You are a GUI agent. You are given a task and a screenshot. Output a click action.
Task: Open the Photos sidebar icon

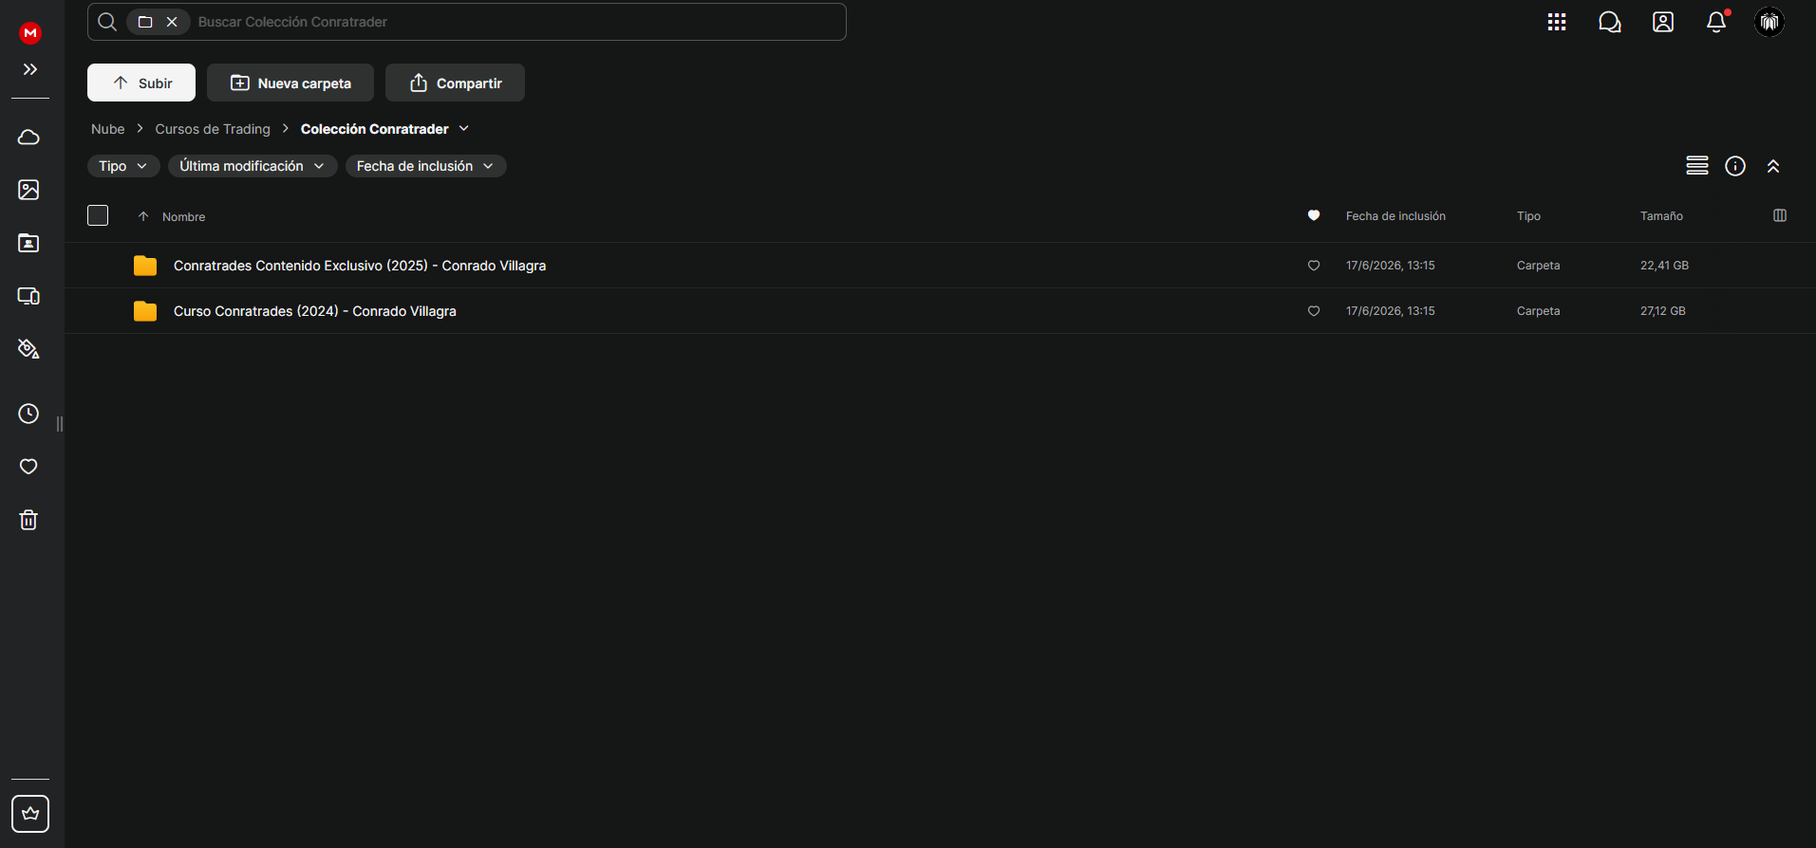click(28, 190)
